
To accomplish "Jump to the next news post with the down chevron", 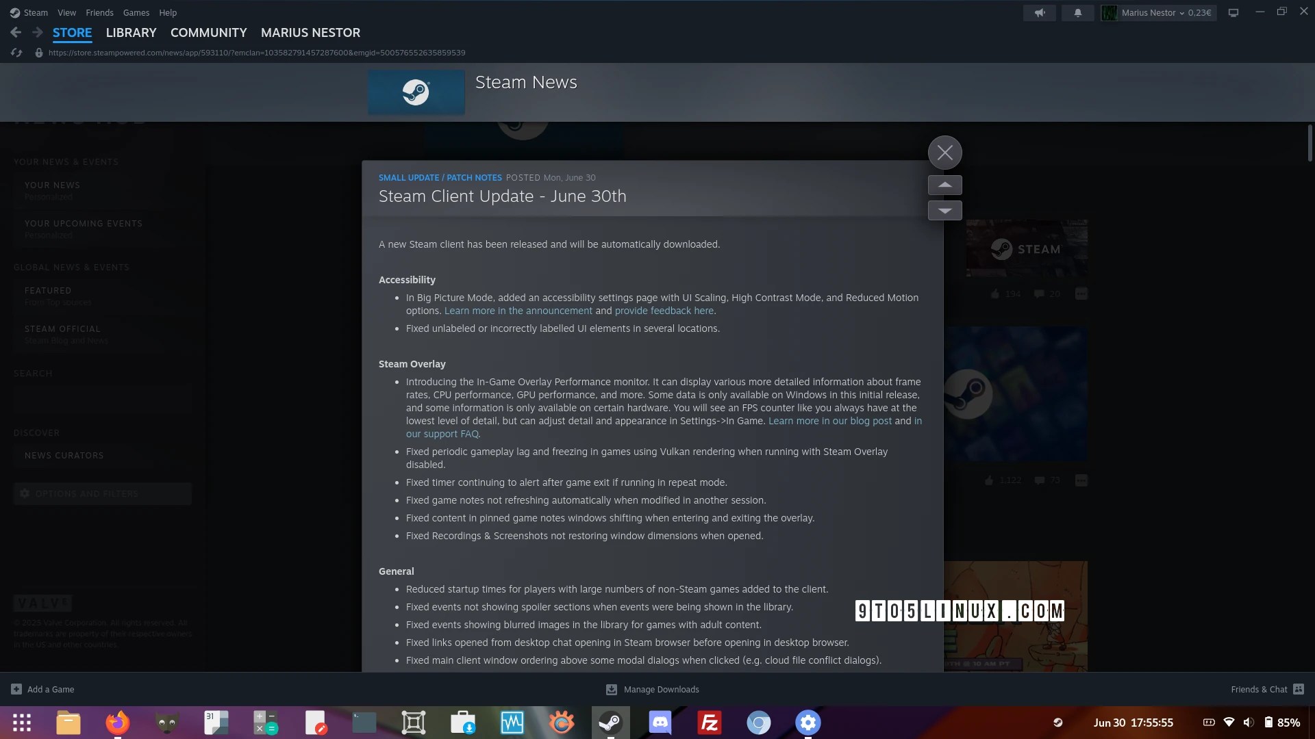I will tap(945, 210).
